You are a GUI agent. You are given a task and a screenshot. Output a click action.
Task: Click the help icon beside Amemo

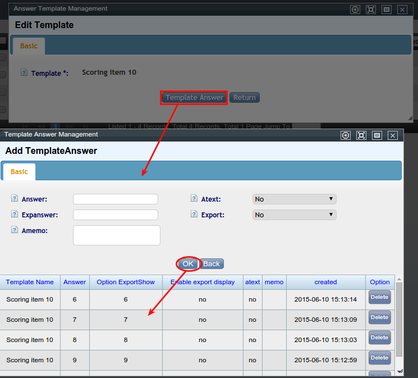point(15,230)
